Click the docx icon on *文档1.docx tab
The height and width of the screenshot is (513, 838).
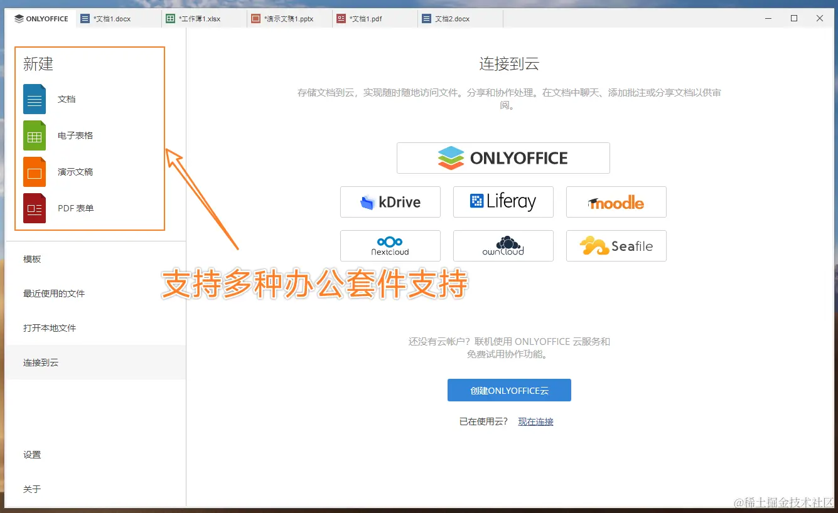click(x=85, y=19)
